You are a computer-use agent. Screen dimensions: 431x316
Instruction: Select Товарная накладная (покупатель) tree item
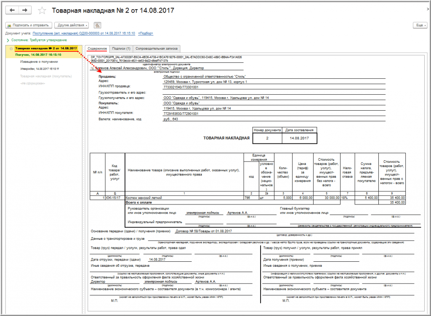click(46, 76)
